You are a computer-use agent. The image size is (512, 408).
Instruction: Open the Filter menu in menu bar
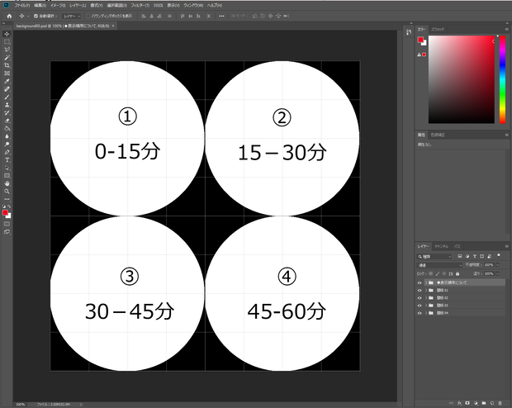[140, 6]
